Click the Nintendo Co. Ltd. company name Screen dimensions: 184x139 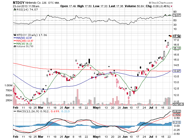tap(36, 3)
